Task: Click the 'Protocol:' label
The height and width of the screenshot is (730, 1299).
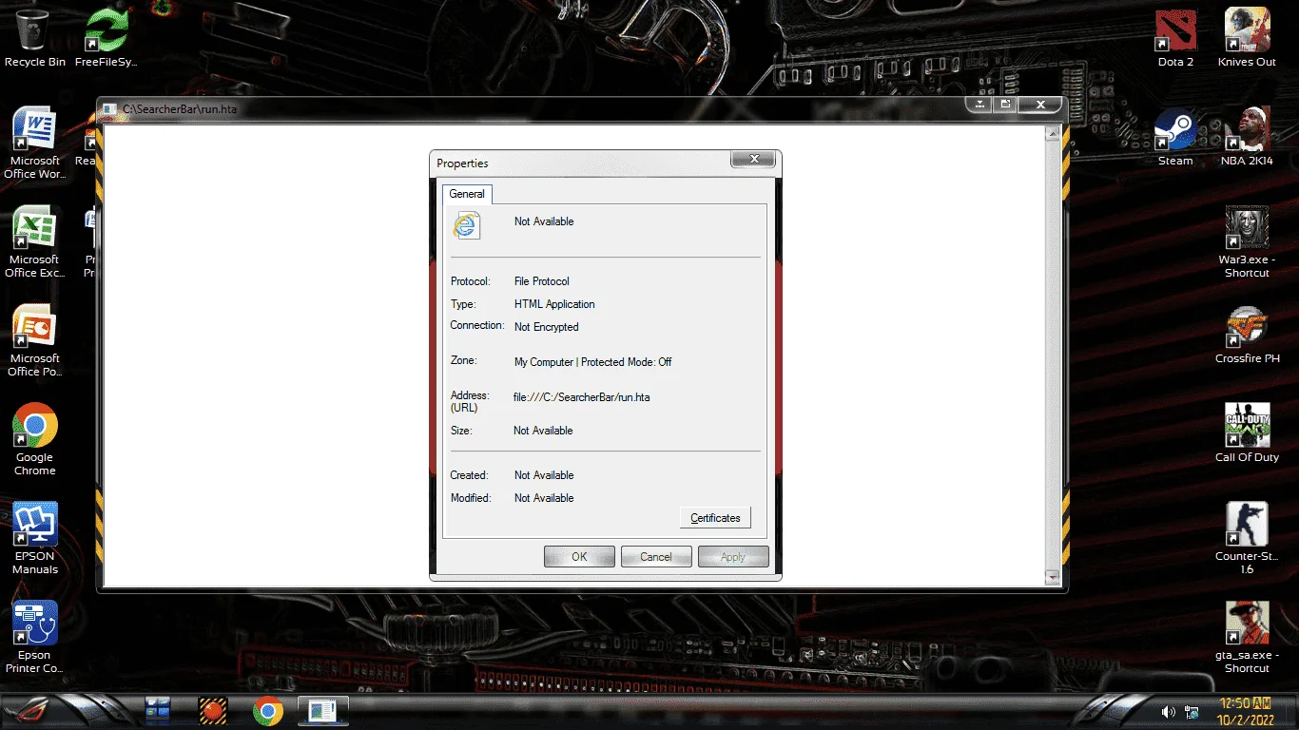Action: [470, 281]
